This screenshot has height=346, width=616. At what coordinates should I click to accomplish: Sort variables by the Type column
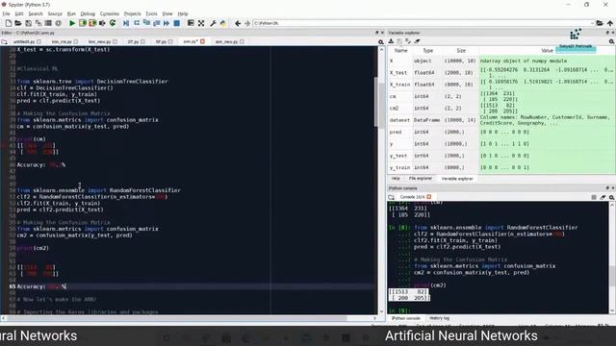point(427,51)
